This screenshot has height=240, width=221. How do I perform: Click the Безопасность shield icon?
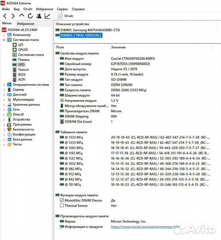[x=9, y=129]
